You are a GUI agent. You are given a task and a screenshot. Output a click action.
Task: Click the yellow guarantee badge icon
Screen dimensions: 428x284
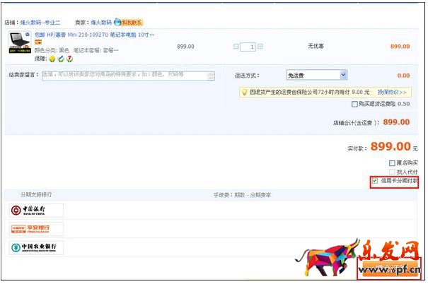click(x=52, y=58)
